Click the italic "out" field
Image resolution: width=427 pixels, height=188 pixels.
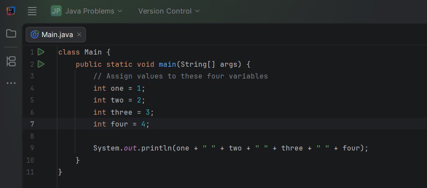[130, 148]
